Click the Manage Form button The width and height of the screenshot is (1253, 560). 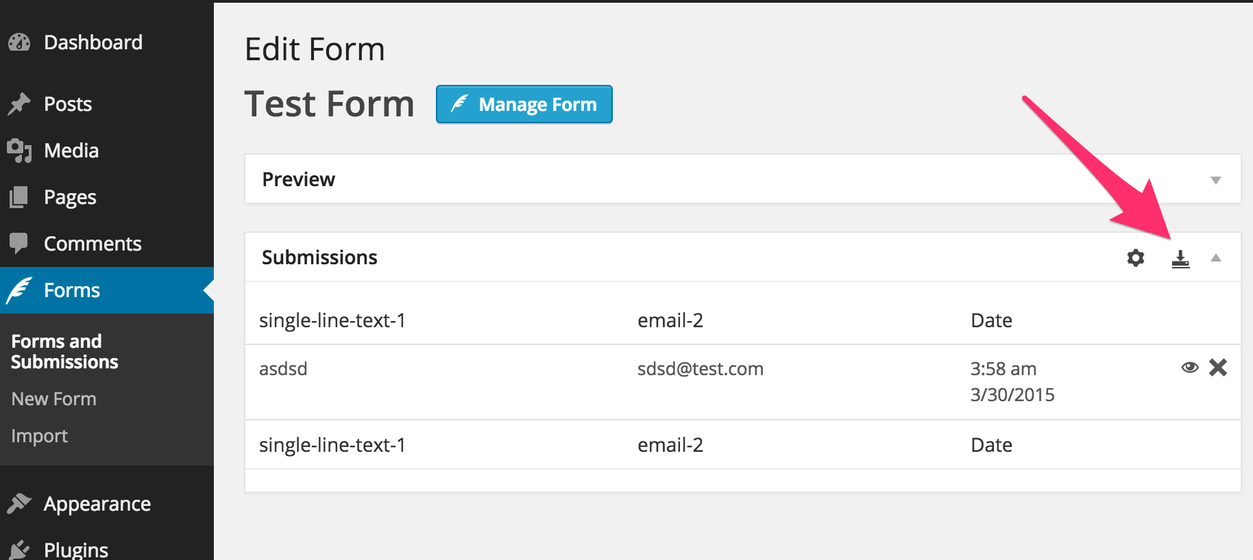point(524,105)
